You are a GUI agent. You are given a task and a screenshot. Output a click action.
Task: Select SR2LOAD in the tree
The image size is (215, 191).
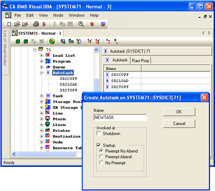coord(68,85)
